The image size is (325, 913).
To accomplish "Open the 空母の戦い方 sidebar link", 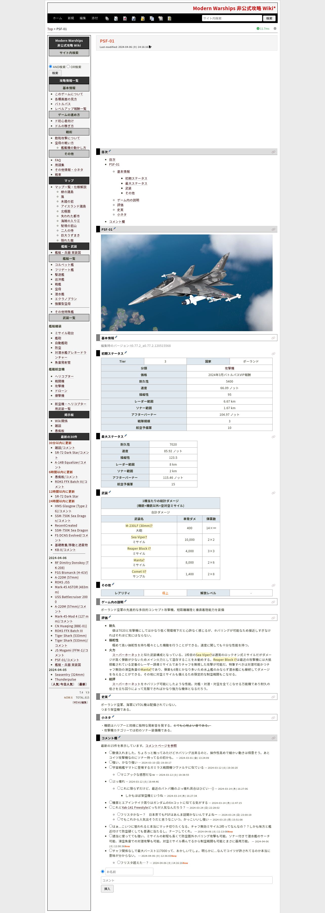I will tap(64, 143).
